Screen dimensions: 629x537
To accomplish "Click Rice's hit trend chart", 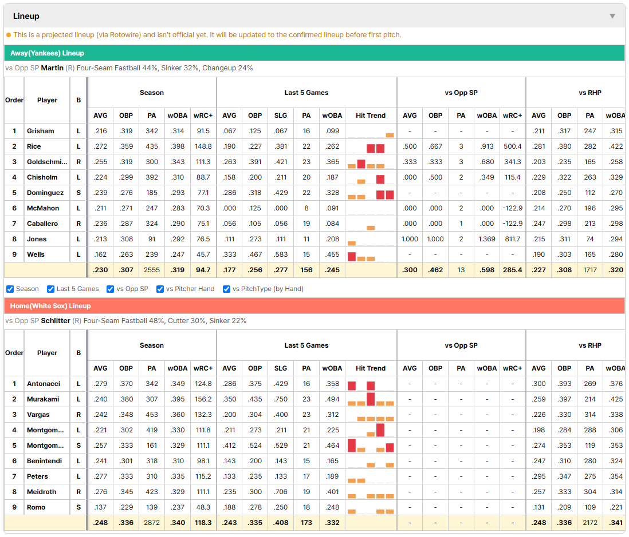I will (371, 146).
